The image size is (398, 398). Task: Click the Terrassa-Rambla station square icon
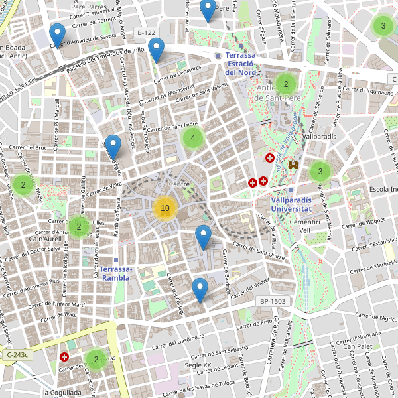click(x=116, y=260)
